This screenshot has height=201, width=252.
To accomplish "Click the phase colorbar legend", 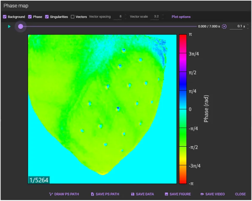I will coord(183,109).
